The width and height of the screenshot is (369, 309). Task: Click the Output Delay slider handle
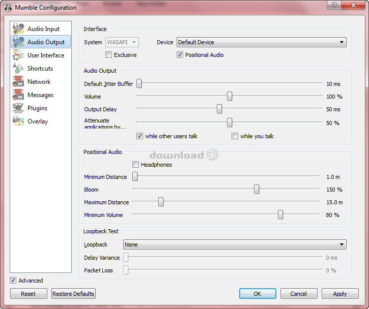point(219,109)
